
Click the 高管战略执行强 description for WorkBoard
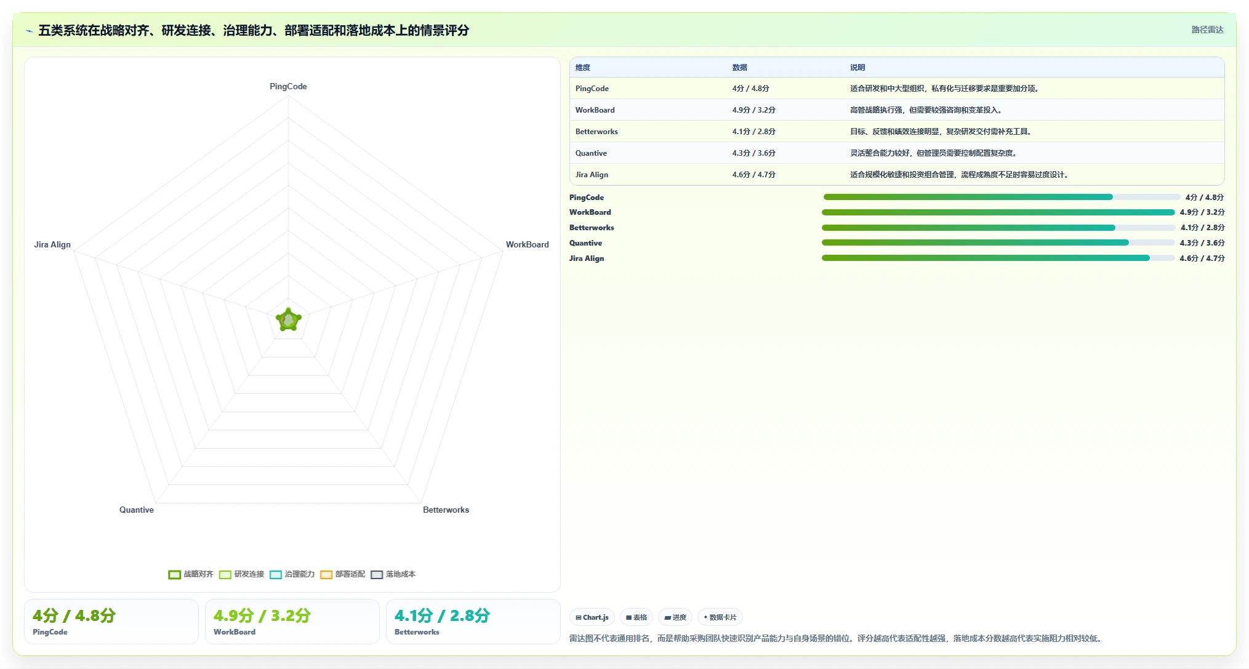click(x=926, y=110)
